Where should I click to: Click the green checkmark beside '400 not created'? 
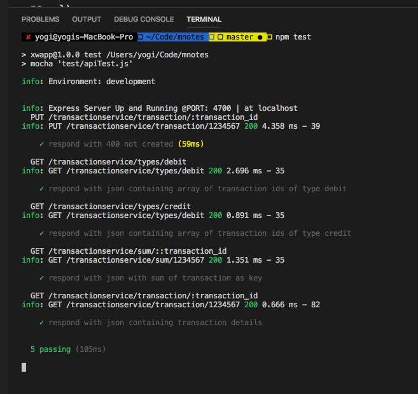(x=41, y=144)
